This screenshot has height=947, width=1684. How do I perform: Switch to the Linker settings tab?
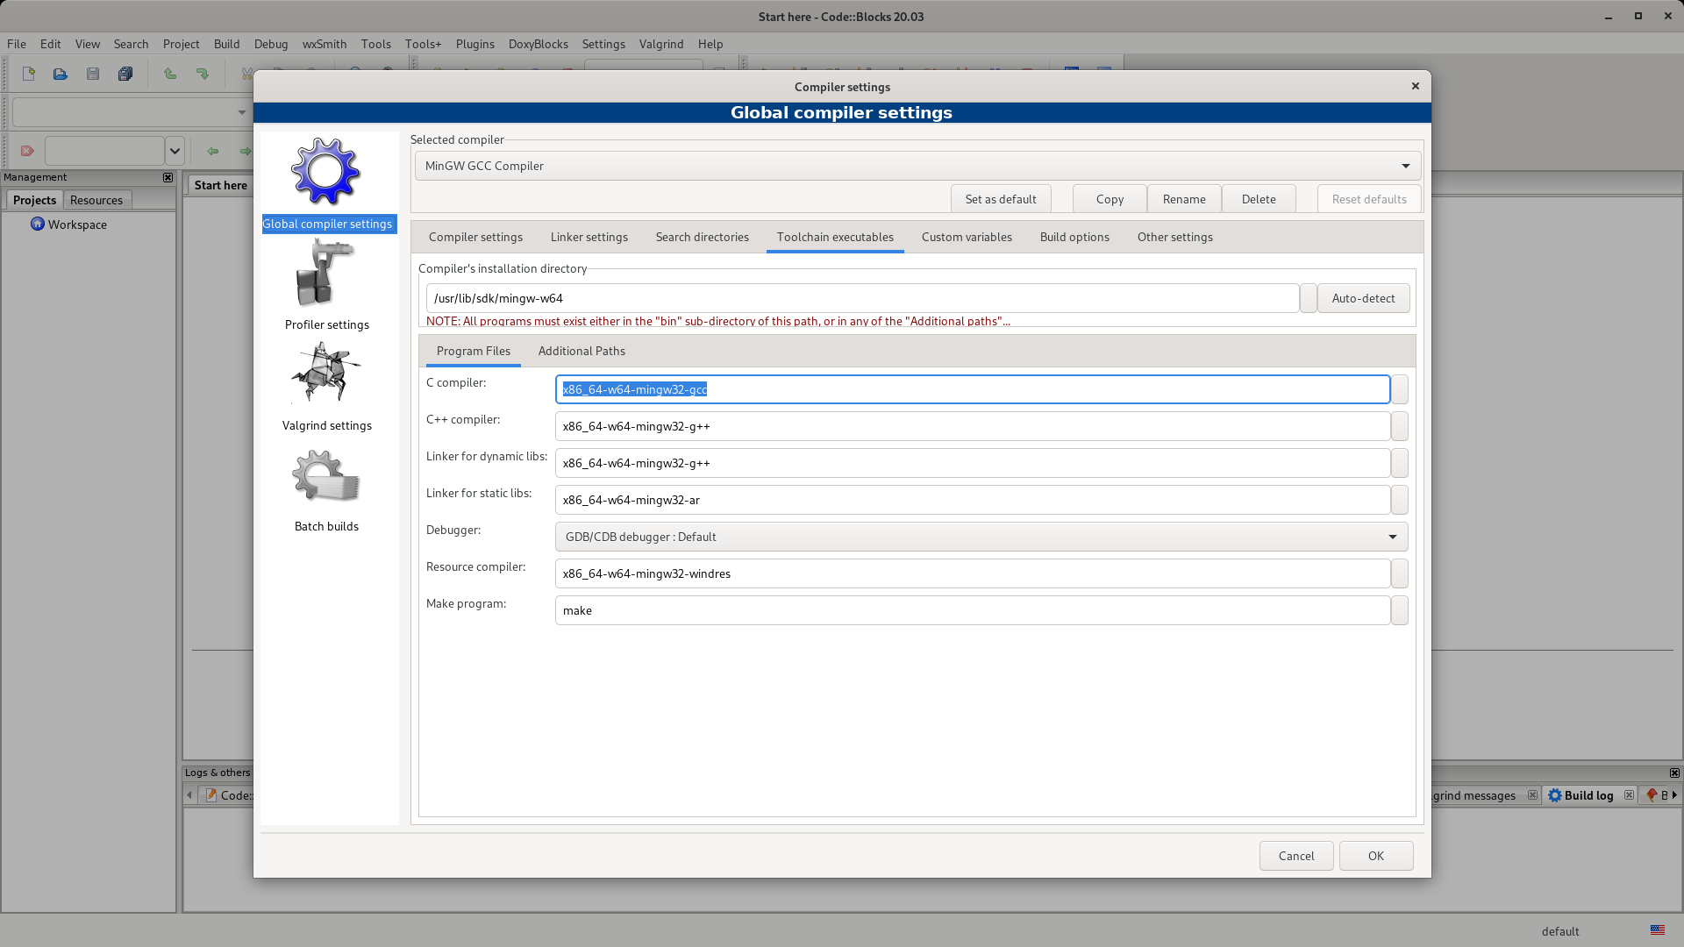point(589,237)
